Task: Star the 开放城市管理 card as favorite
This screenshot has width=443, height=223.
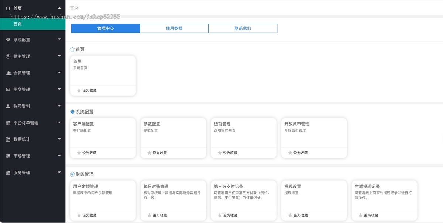Action: (x=290, y=153)
